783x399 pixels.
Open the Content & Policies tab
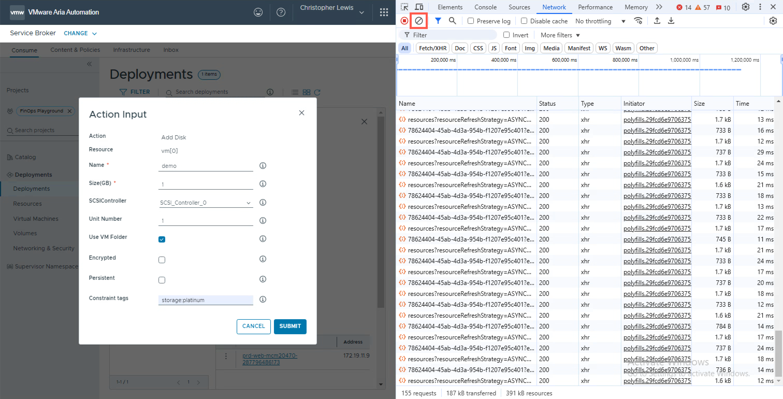pyautogui.click(x=75, y=49)
